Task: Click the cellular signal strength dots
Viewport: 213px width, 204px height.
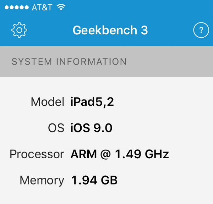Action: [x=14, y=7]
